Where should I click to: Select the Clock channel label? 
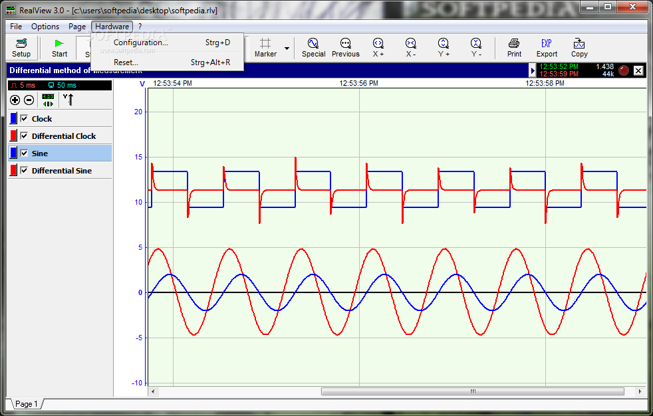(42, 119)
